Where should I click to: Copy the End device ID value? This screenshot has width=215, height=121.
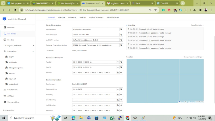click(x=121, y=29)
